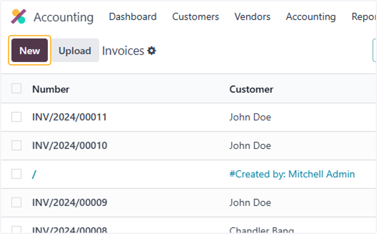Tick the select-all checkbox beside Number header
Viewport: 377px width, 234px height.
(x=16, y=89)
